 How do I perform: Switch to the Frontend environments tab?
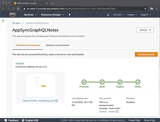pyautogui.click(x=28, y=45)
